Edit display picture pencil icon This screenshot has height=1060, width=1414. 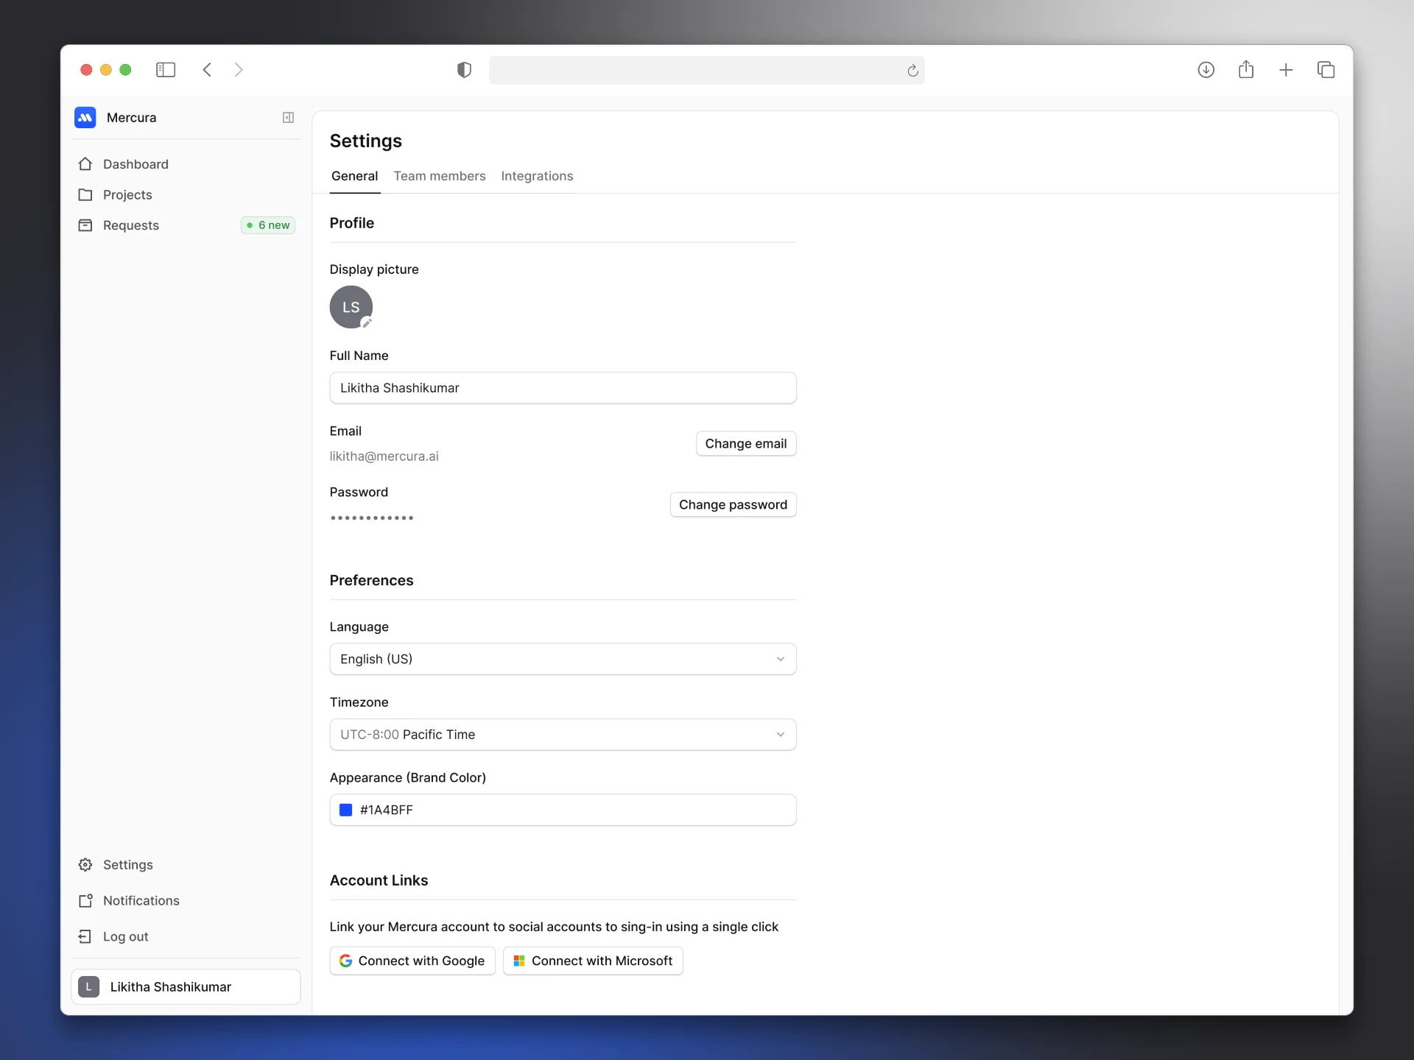[x=366, y=323]
